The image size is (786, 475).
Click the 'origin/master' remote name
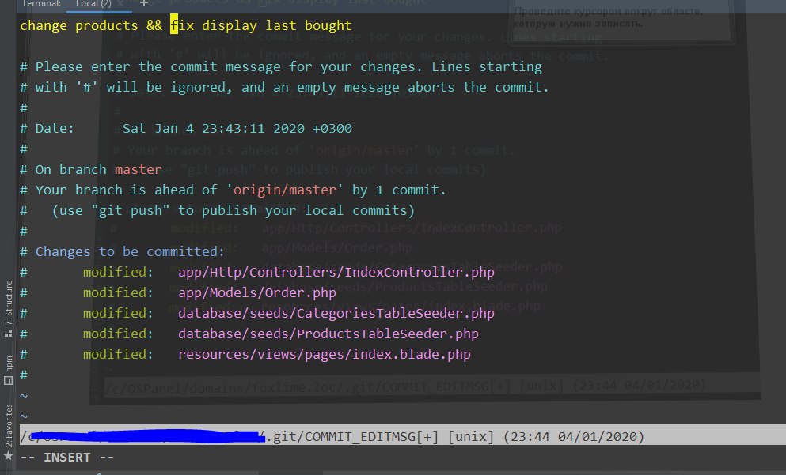click(285, 190)
